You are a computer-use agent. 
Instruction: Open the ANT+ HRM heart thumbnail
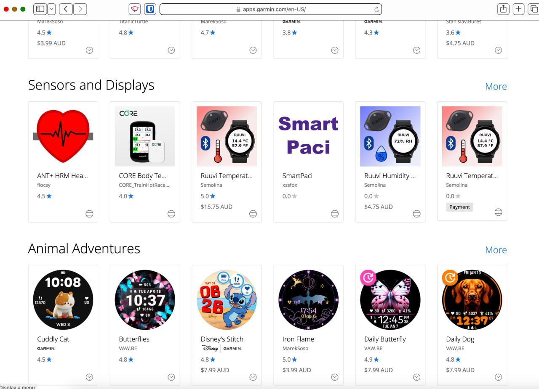[63, 136]
